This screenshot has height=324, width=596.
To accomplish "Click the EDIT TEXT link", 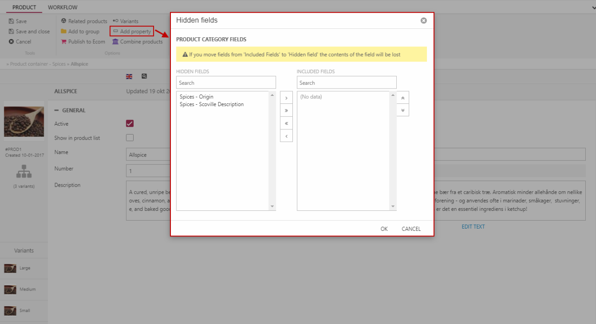I will [x=473, y=227].
